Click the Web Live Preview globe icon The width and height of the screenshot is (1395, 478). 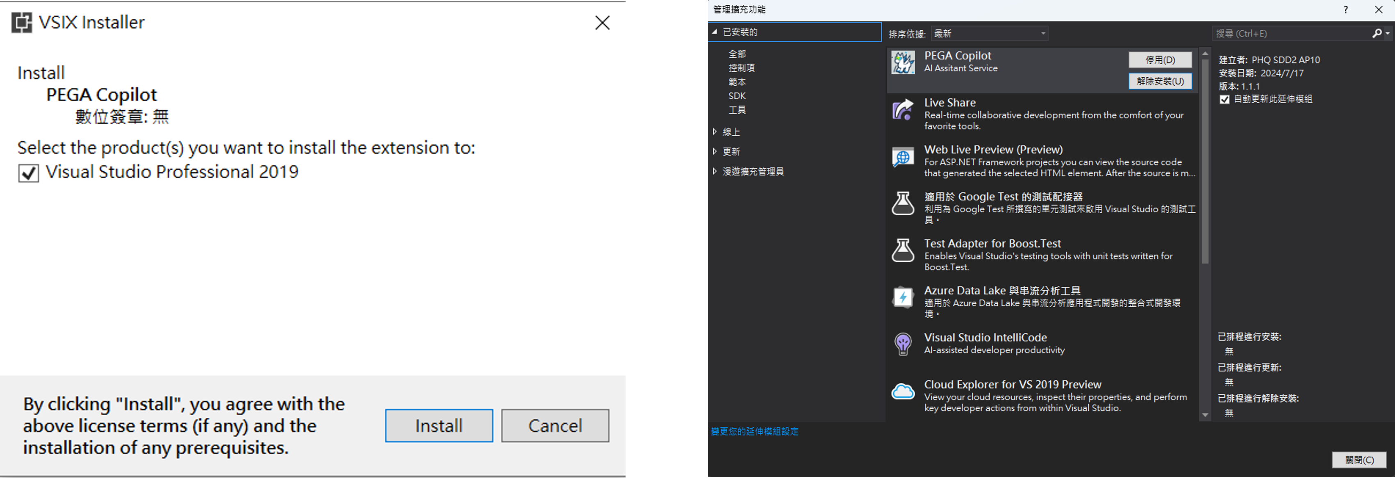(x=903, y=157)
